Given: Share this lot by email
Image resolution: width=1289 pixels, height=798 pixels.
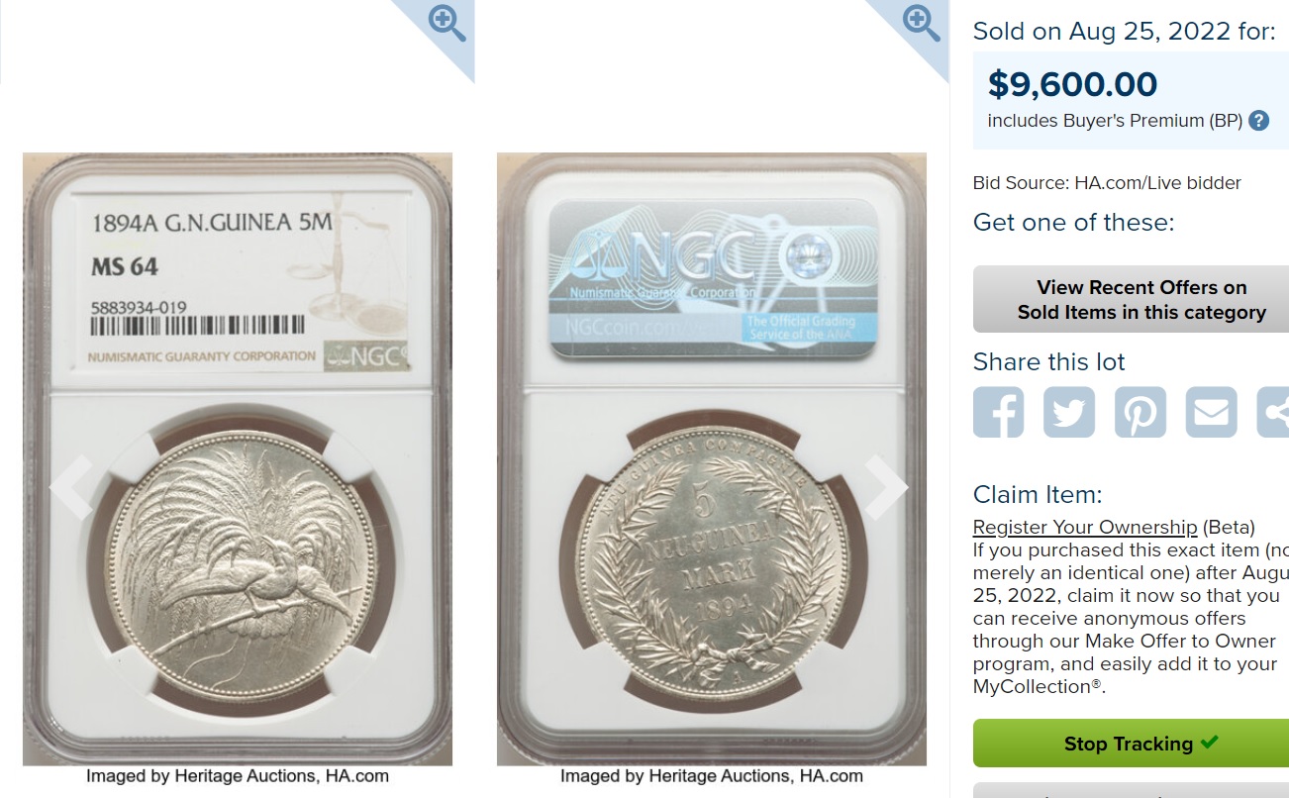Looking at the screenshot, I should 1212,412.
